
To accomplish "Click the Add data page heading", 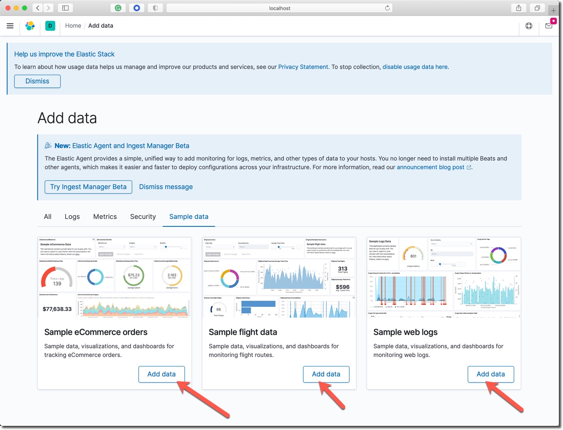I will (x=67, y=118).
